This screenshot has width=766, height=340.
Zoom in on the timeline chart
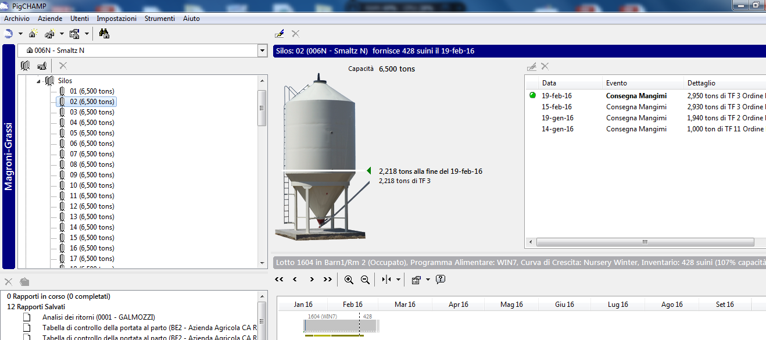tap(349, 280)
